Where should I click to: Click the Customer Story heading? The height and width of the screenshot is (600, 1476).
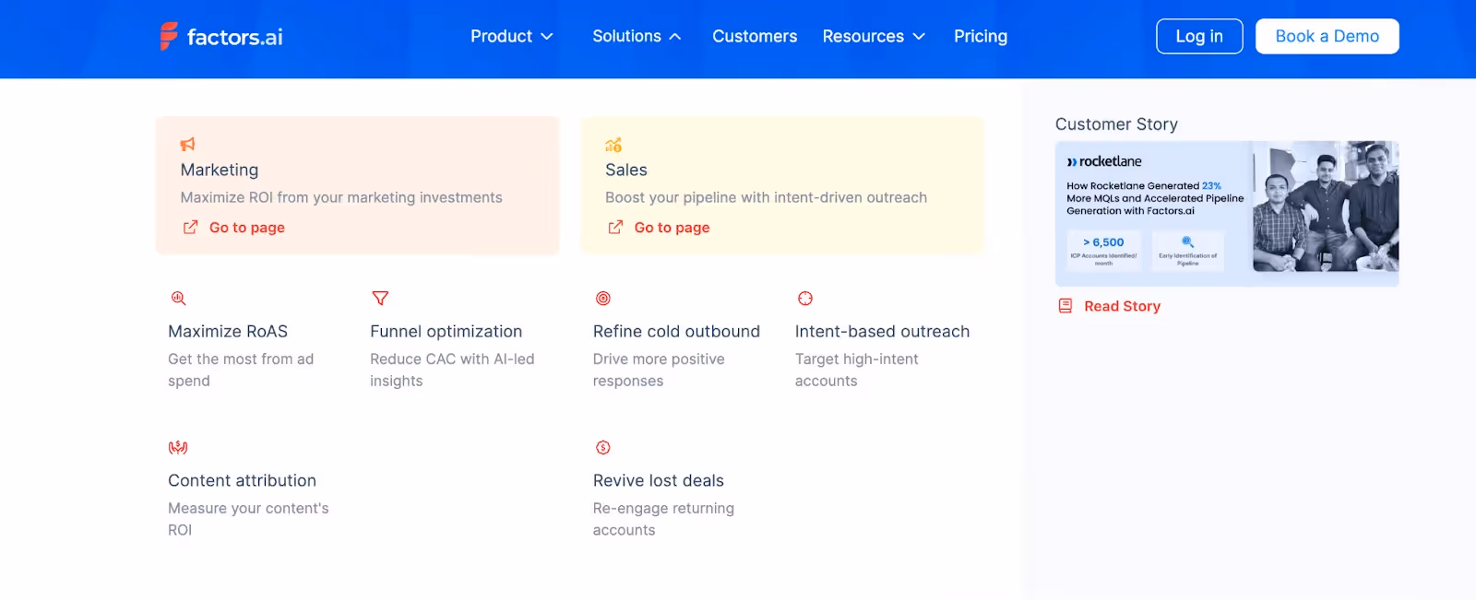(1116, 124)
